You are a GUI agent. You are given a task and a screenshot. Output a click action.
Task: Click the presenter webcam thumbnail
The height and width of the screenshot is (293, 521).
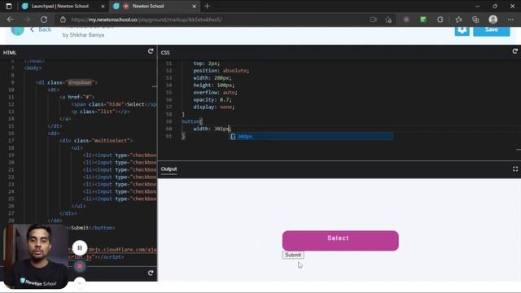36,256
